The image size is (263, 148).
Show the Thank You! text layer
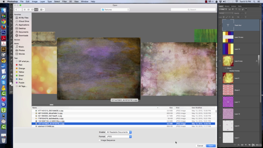click(x=220, y=25)
